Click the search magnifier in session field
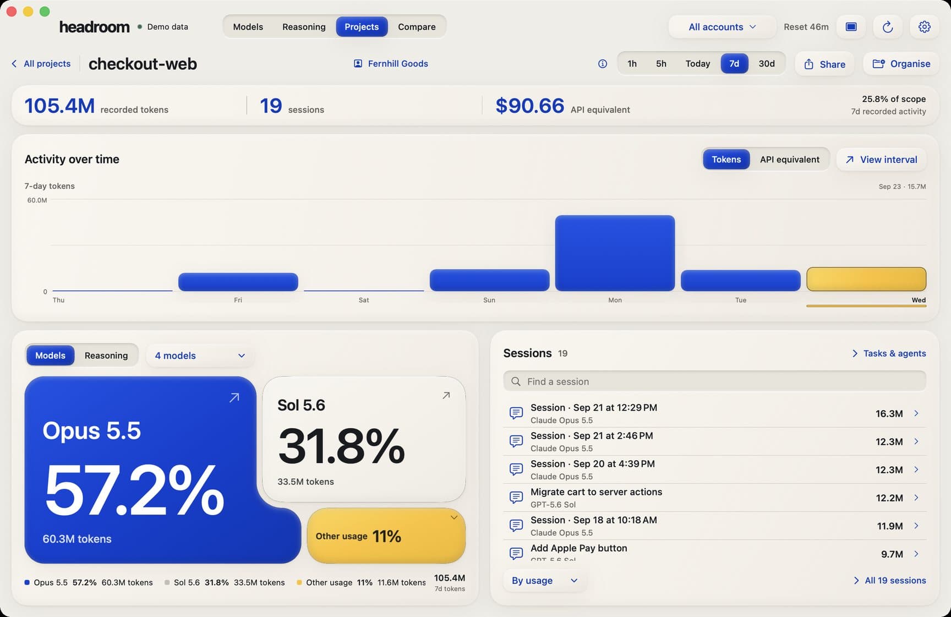The width and height of the screenshot is (951, 617). pyautogui.click(x=516, y=381)
